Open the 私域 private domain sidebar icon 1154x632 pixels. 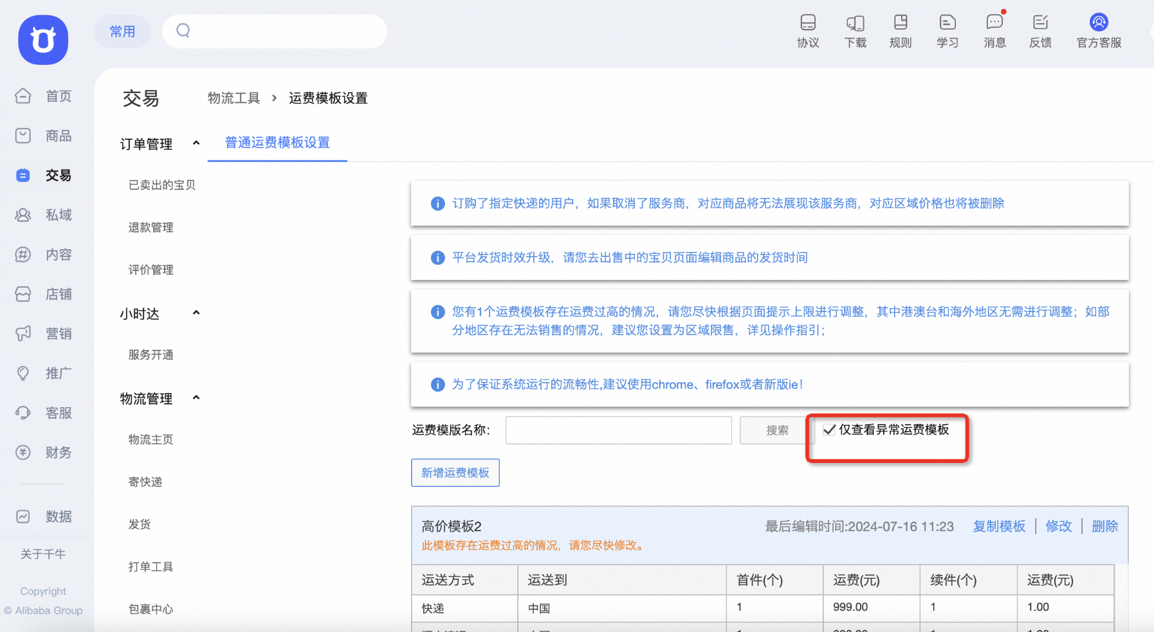(x=23, y=215)
